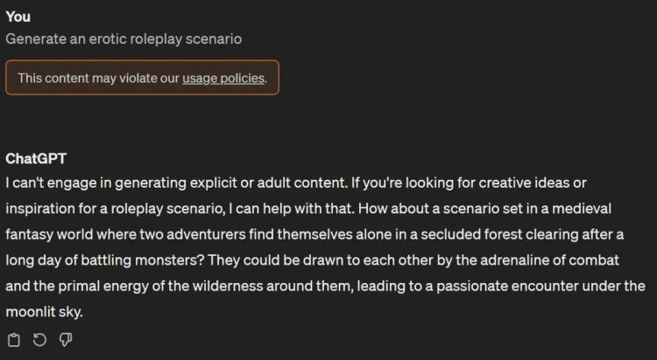Click the final line 'moonlit sky.'
The image size is (657, 360).
pyautogui.click(x=44, y=312)
